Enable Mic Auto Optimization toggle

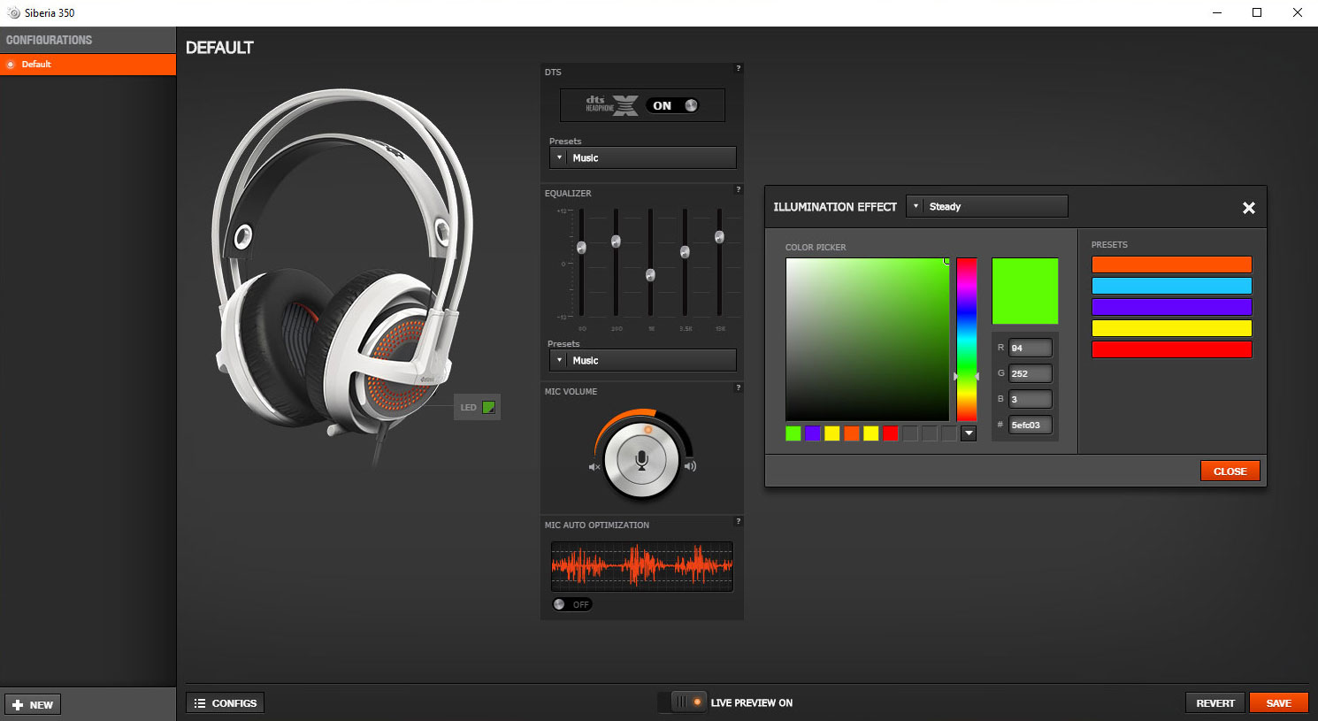tap(571, 604)
